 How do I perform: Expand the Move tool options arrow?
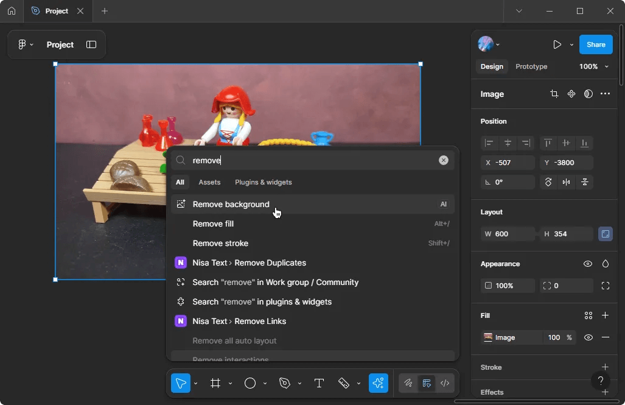coord(196,384)
